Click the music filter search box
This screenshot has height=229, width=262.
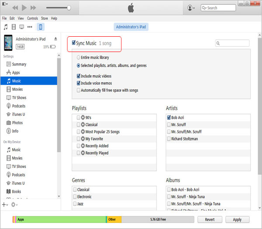click(x=232, y=43)
